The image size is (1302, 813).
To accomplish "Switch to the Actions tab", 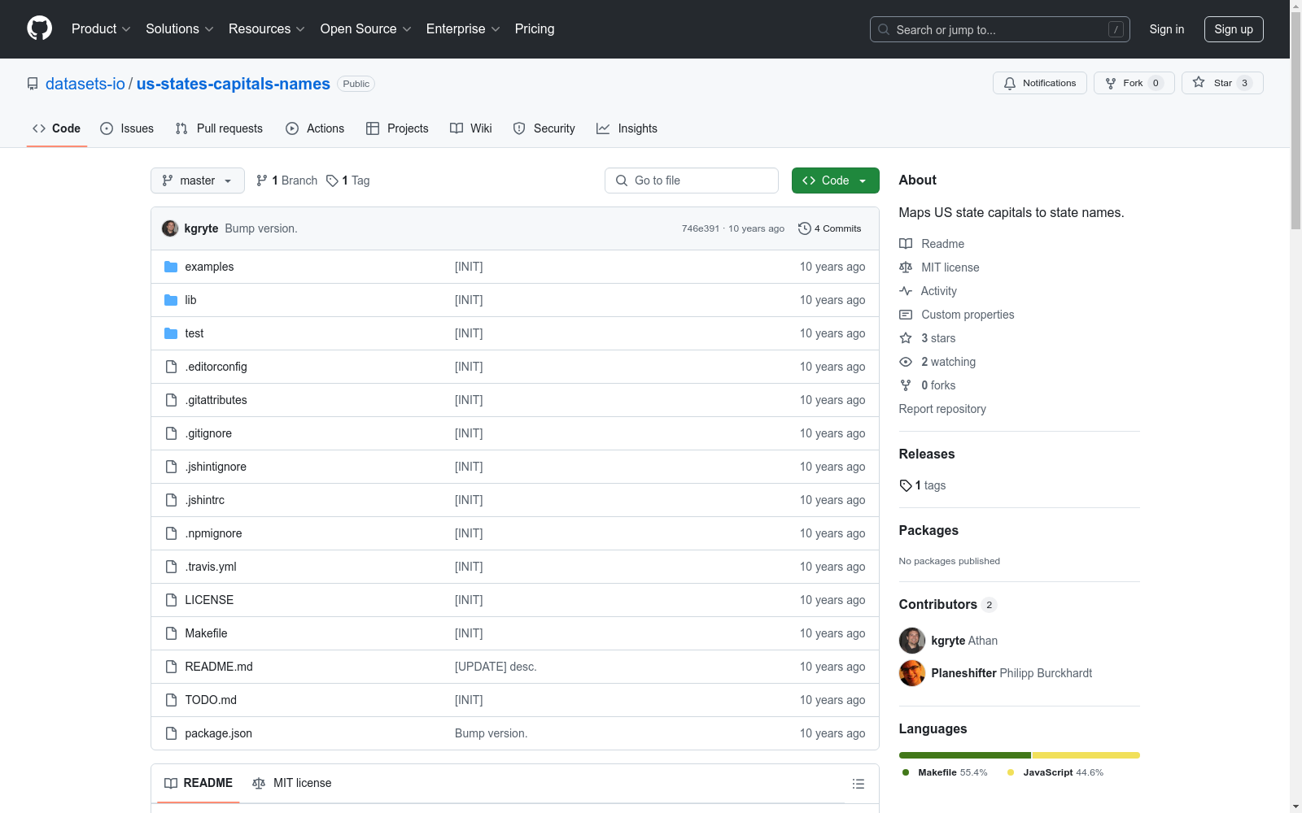I will click(x=315, y=128).
